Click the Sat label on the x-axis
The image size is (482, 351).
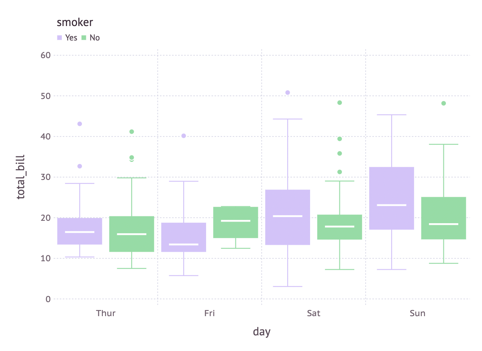[314, 313]
